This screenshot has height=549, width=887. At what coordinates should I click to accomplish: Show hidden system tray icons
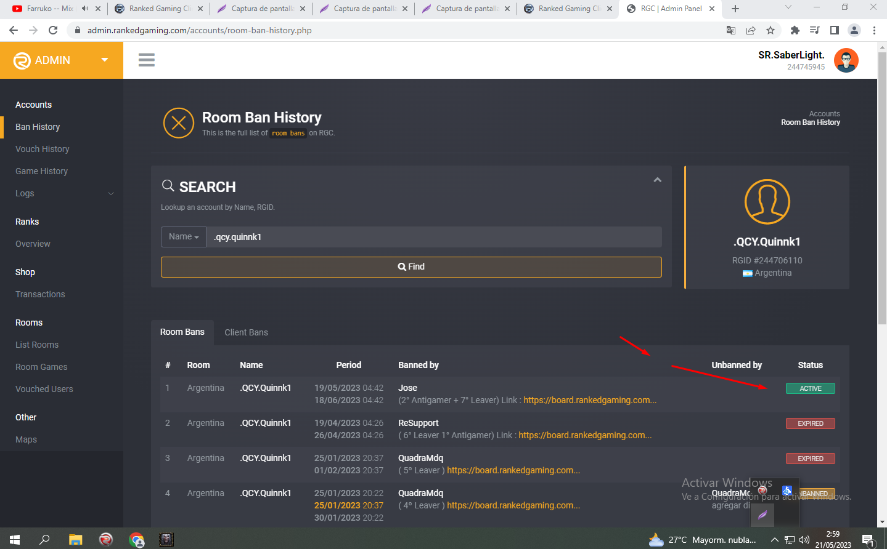774,540
